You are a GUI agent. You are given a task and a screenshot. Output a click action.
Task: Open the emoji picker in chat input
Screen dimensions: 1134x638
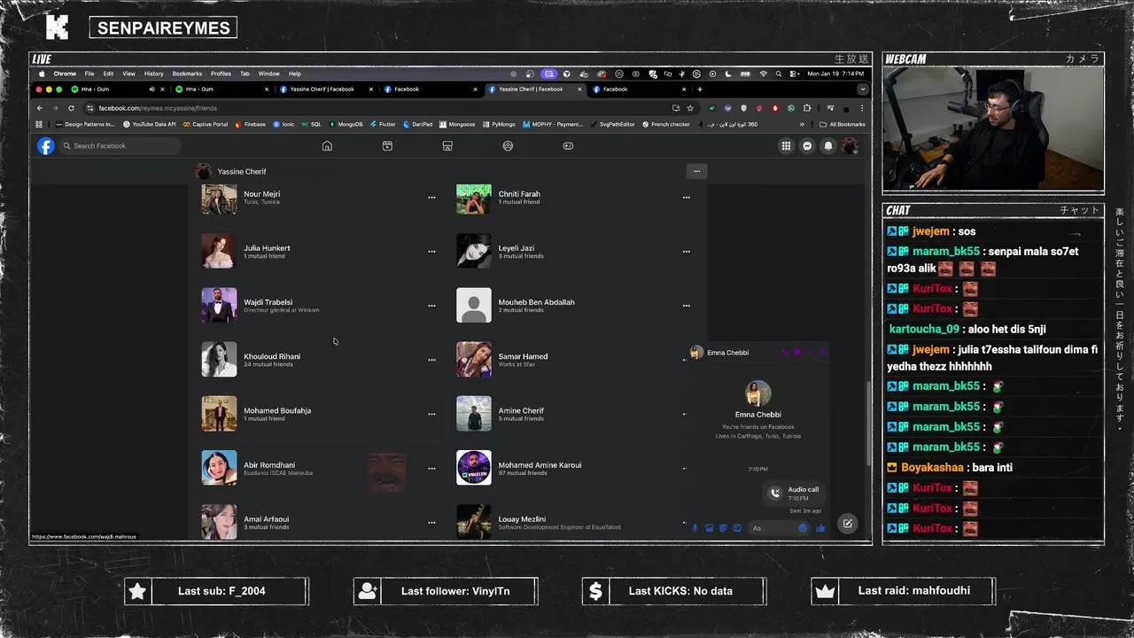[804, 528]
